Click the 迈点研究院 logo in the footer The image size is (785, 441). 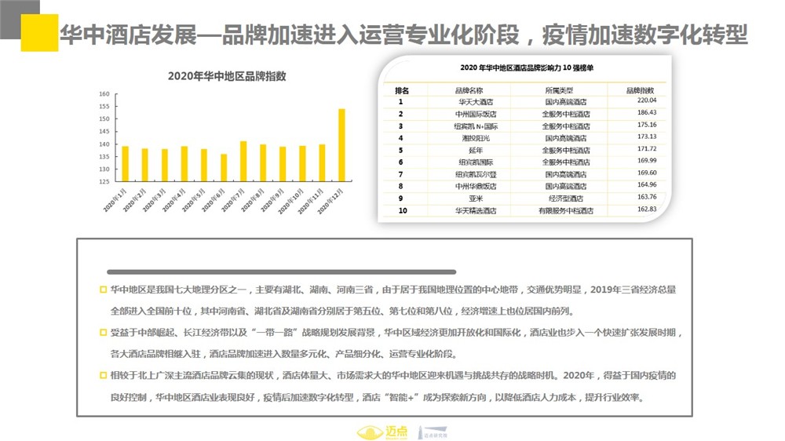point(433,432)
